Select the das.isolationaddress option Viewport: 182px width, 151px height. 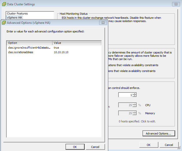pos(21,52)
